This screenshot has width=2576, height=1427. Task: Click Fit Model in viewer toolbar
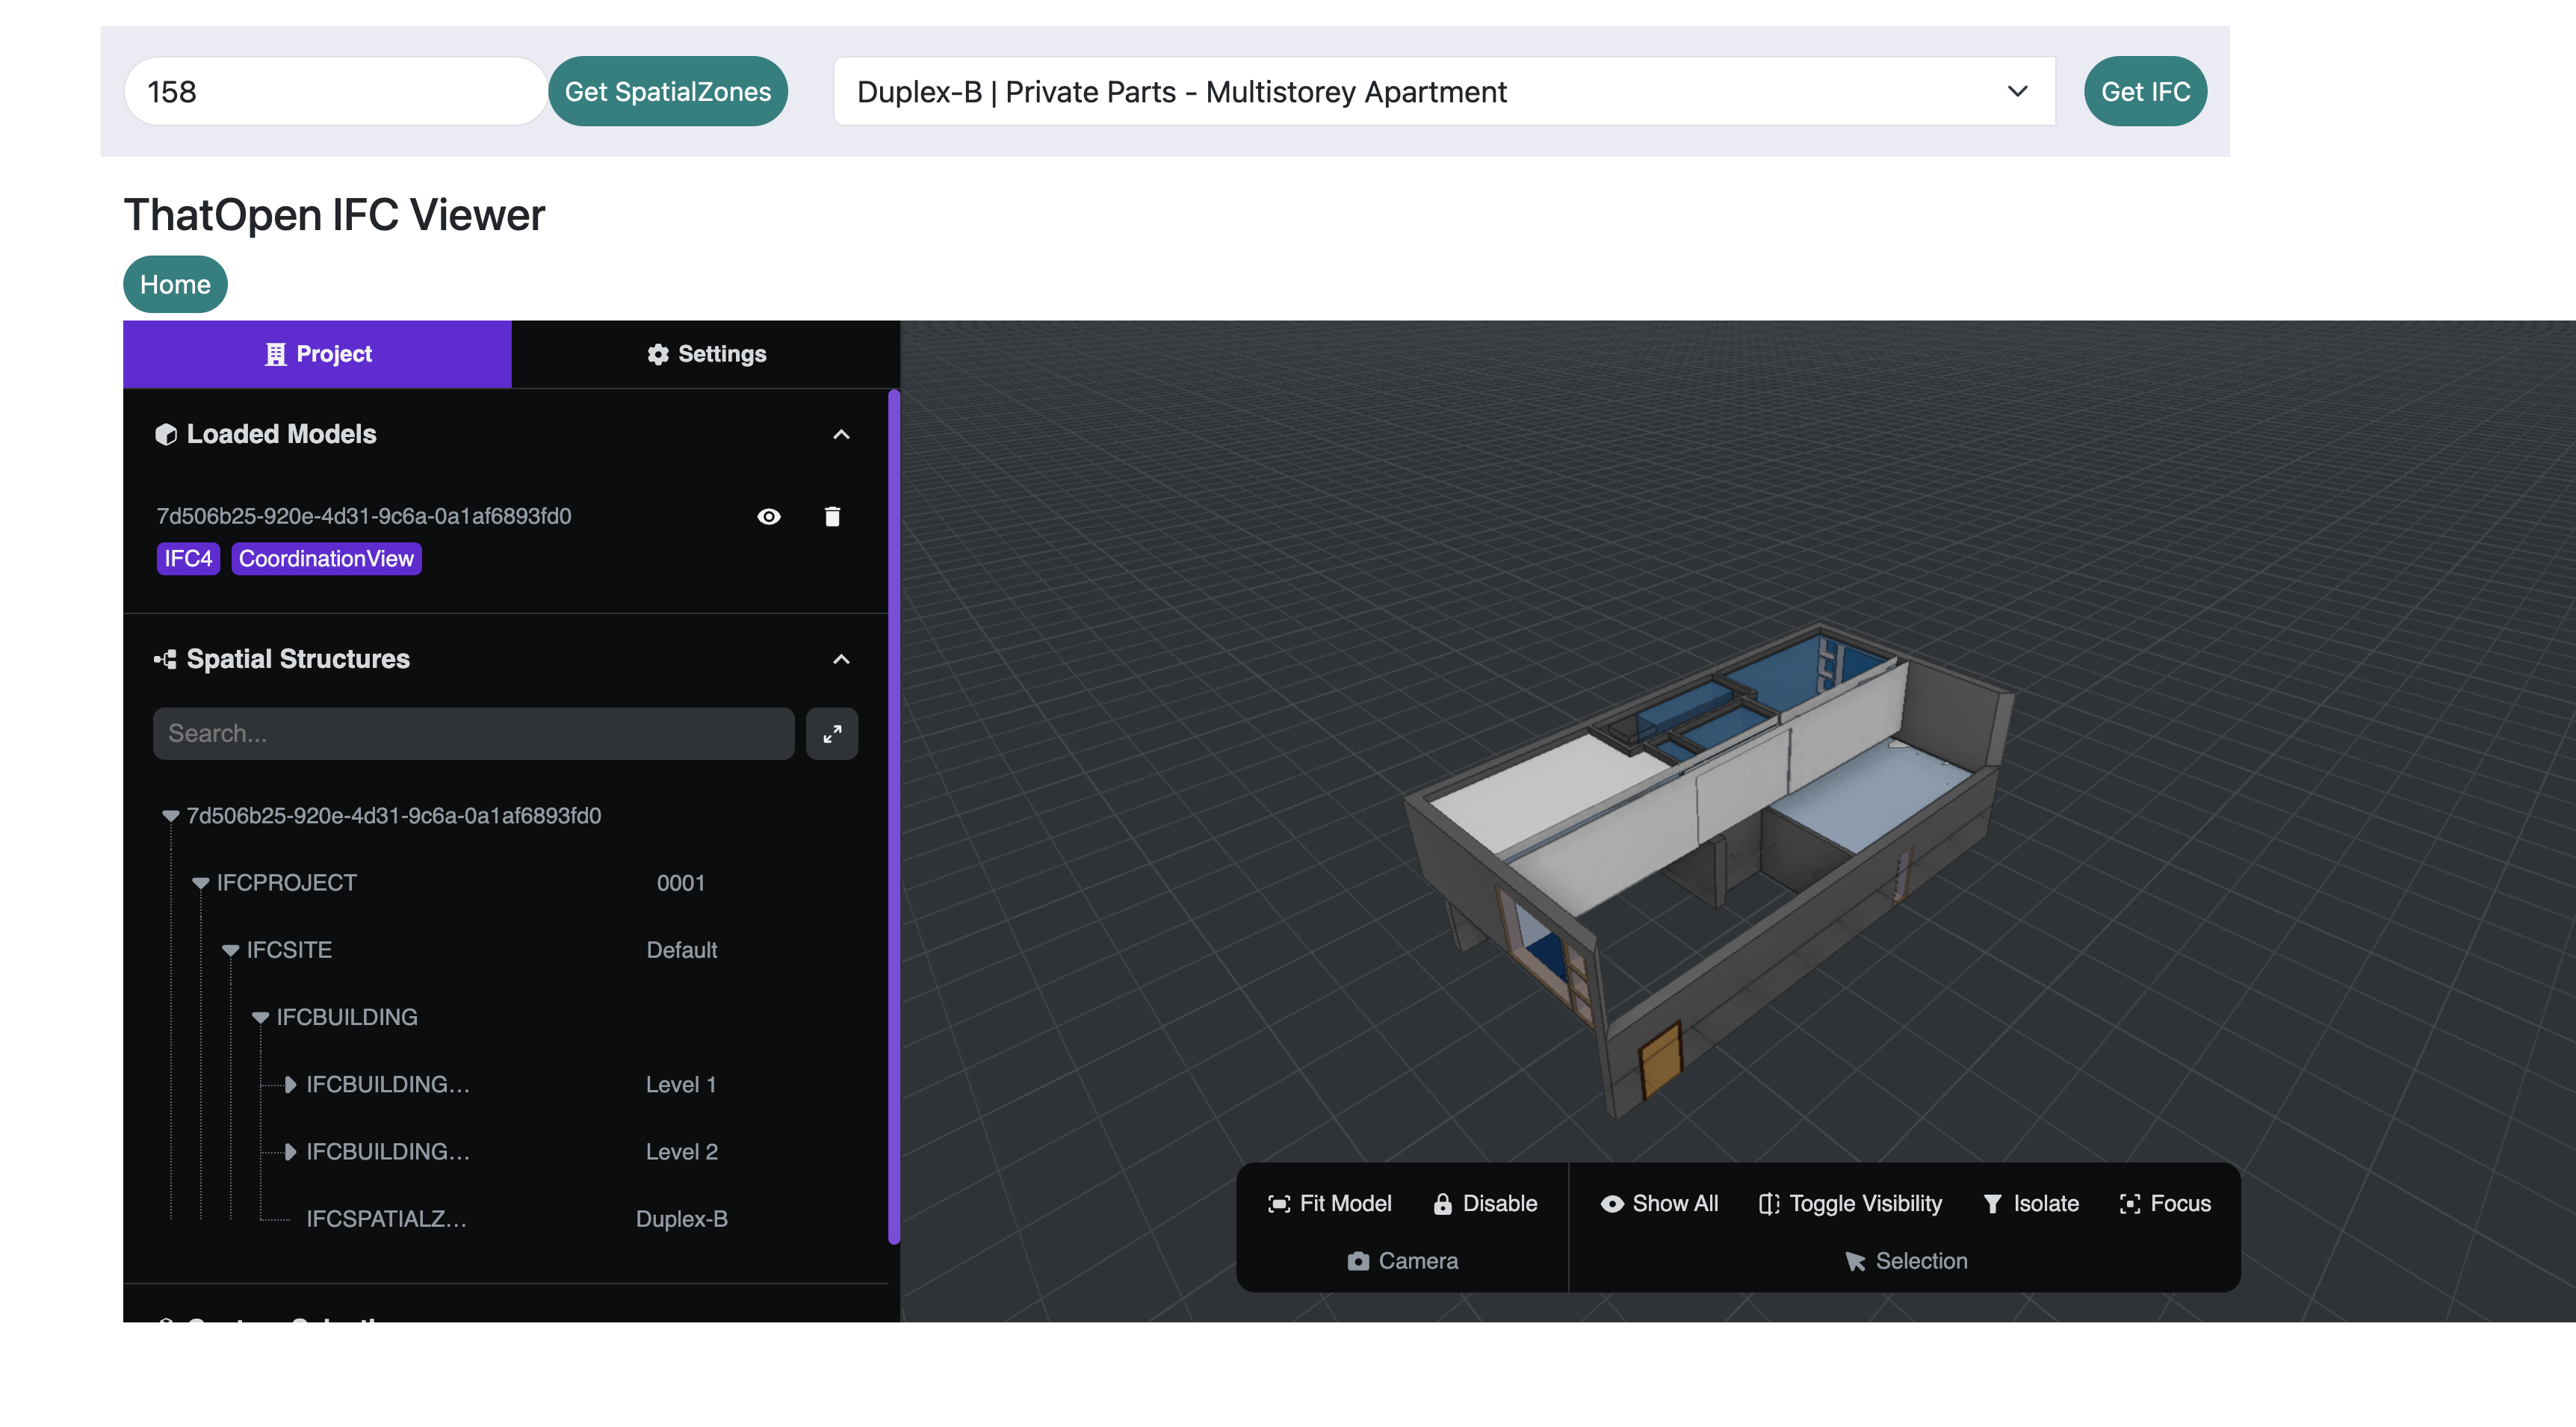1329,1204
